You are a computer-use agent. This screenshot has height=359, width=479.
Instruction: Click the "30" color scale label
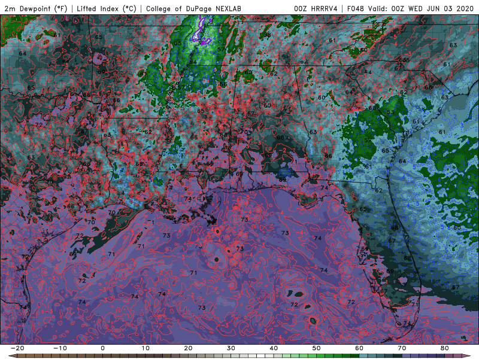(x=231, y=348)
